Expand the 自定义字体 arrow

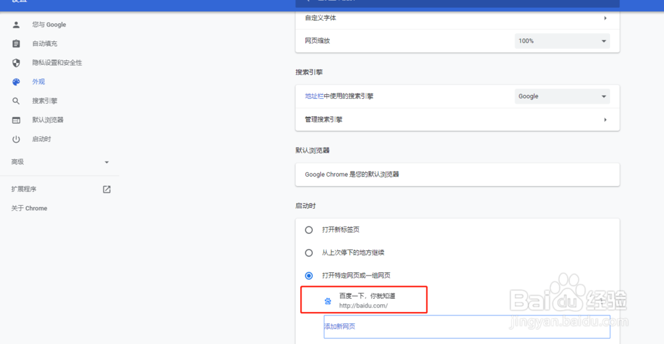click(x=605, y=18)
